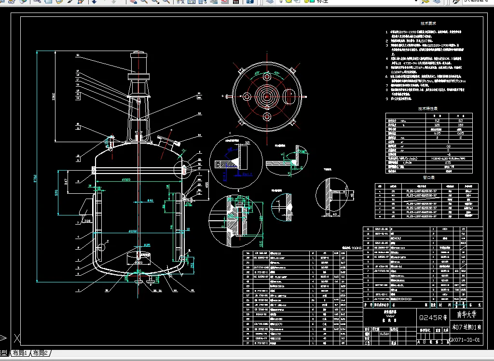Toggle the layer lock icon
Viewport: 494px width, 361px height.
[306, 1]
